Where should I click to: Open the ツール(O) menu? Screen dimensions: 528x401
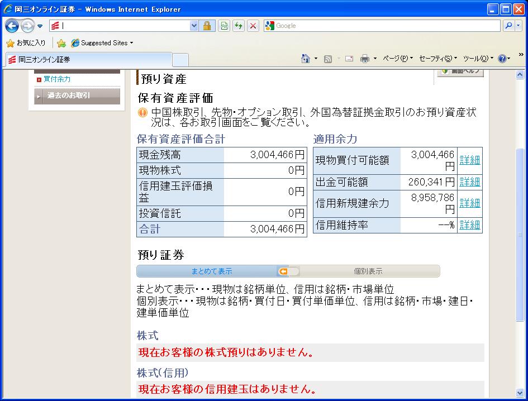[x=478, y=59]
